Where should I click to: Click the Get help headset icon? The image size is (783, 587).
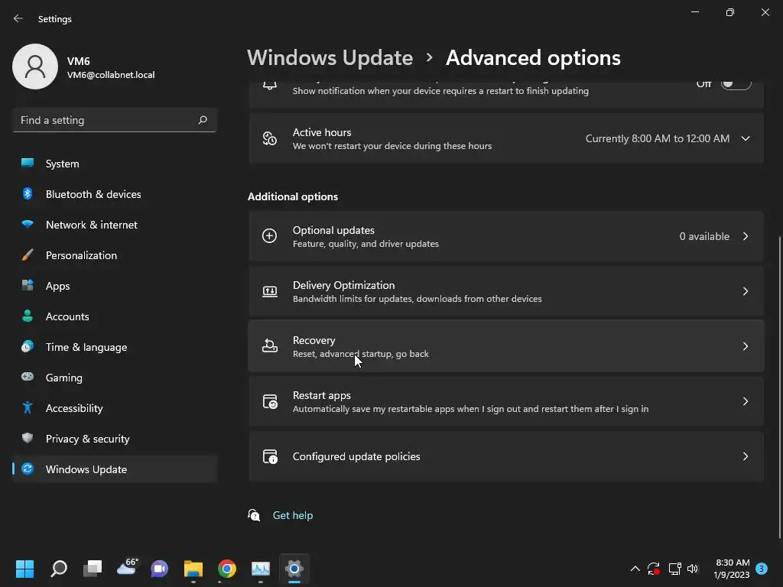(x=254, y=515)
